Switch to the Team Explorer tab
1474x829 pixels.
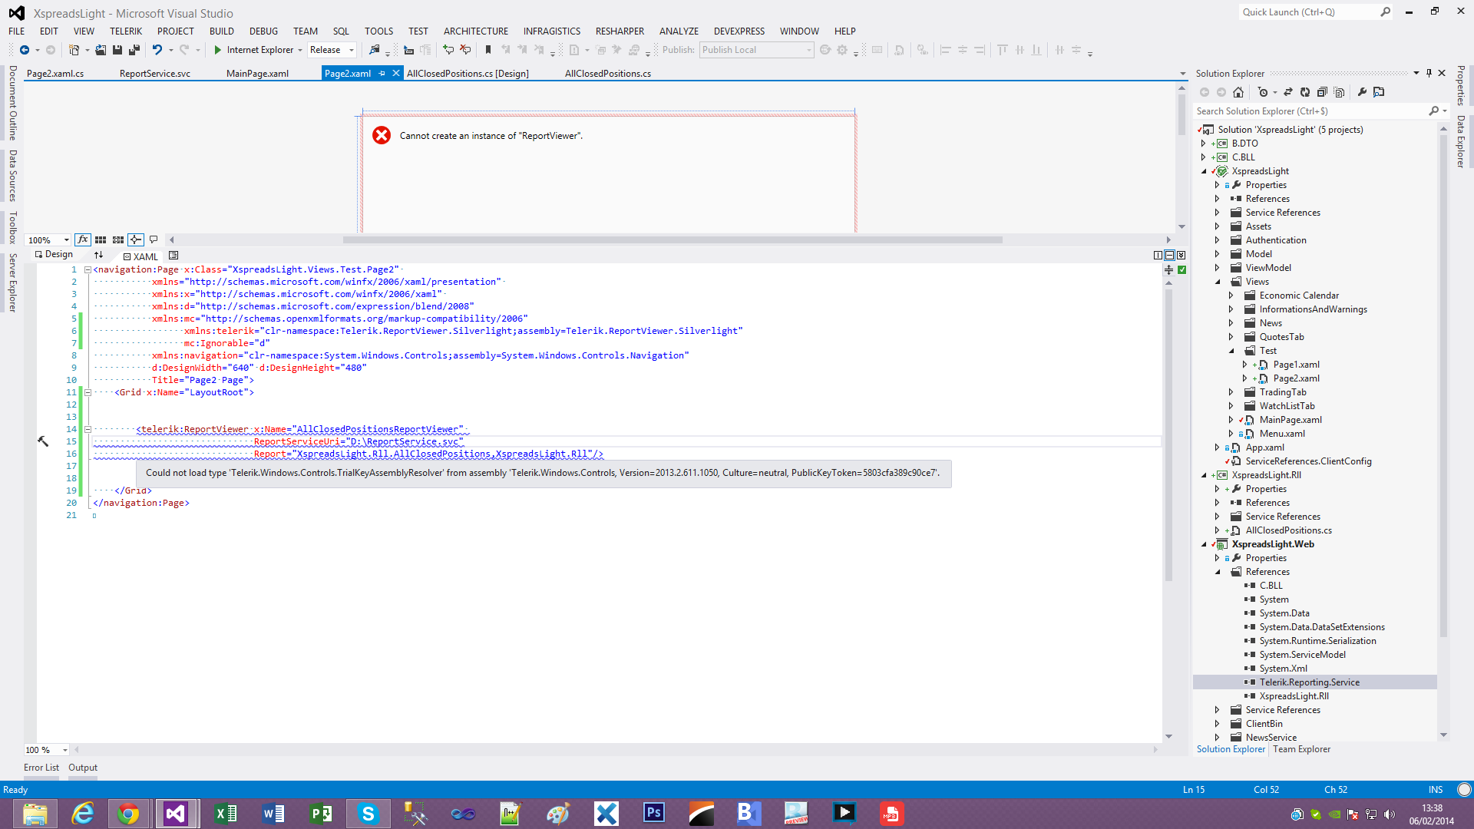click(x=1301, y=749)
